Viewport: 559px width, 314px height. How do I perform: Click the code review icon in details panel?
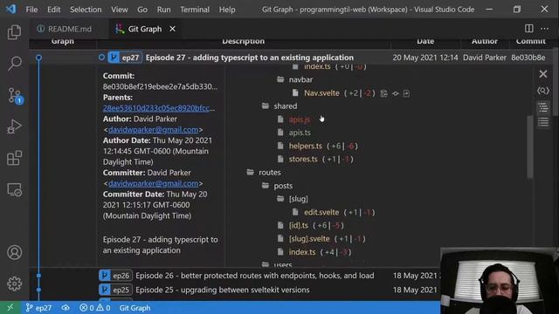pyautogui.click(x=543, y=91)
